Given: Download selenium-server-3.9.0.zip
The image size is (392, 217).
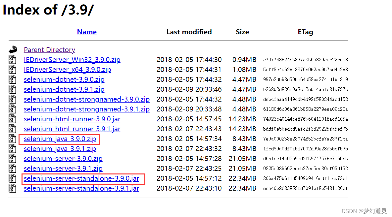Looking at the screenshot, I should (63, 158).
